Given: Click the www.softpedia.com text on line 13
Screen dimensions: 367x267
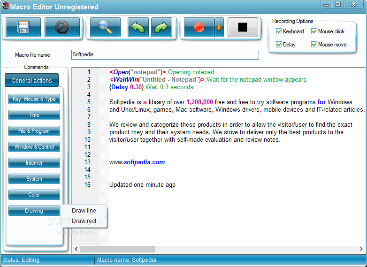Looking at the screenshot, I should [137, 162].
